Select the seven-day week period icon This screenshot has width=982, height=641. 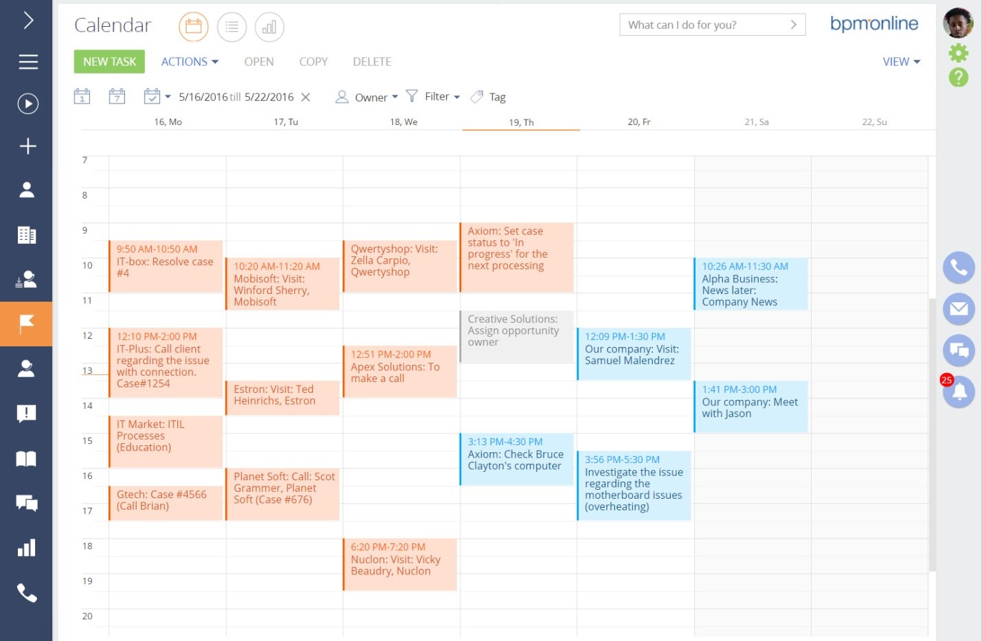(118, 97)
